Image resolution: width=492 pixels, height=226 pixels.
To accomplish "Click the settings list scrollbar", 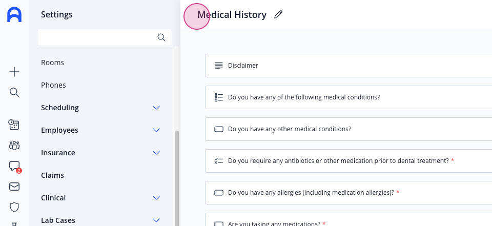I will [x=177, y=178].
